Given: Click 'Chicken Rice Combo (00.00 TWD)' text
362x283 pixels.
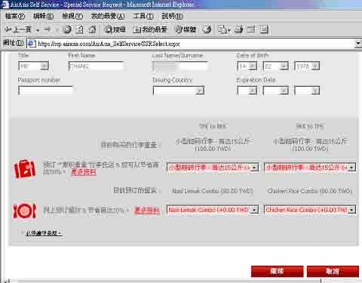Looking at the screenshot, I should pos(310,191).
